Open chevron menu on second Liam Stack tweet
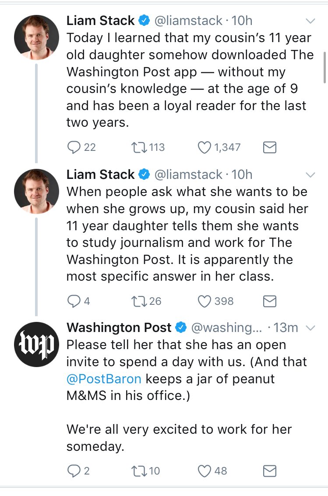 click(x=310, y=175)
